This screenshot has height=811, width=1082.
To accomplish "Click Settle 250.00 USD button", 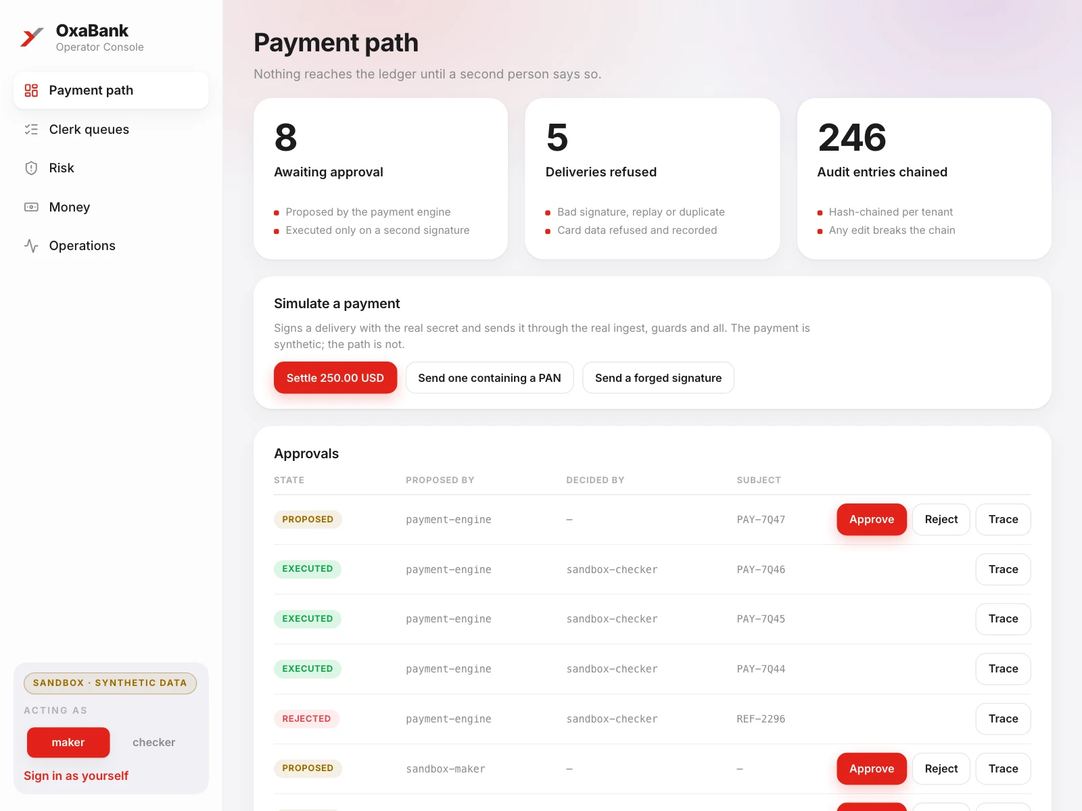I will point(335,378).
